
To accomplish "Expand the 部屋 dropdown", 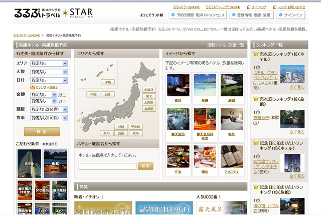I will click(49, 109).
